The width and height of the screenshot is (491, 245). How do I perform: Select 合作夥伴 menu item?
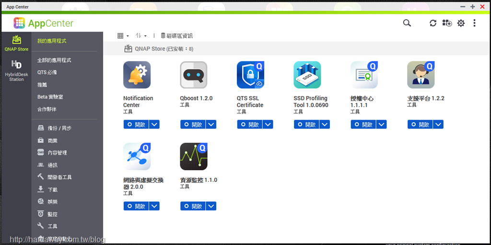[x=47, y=110]
